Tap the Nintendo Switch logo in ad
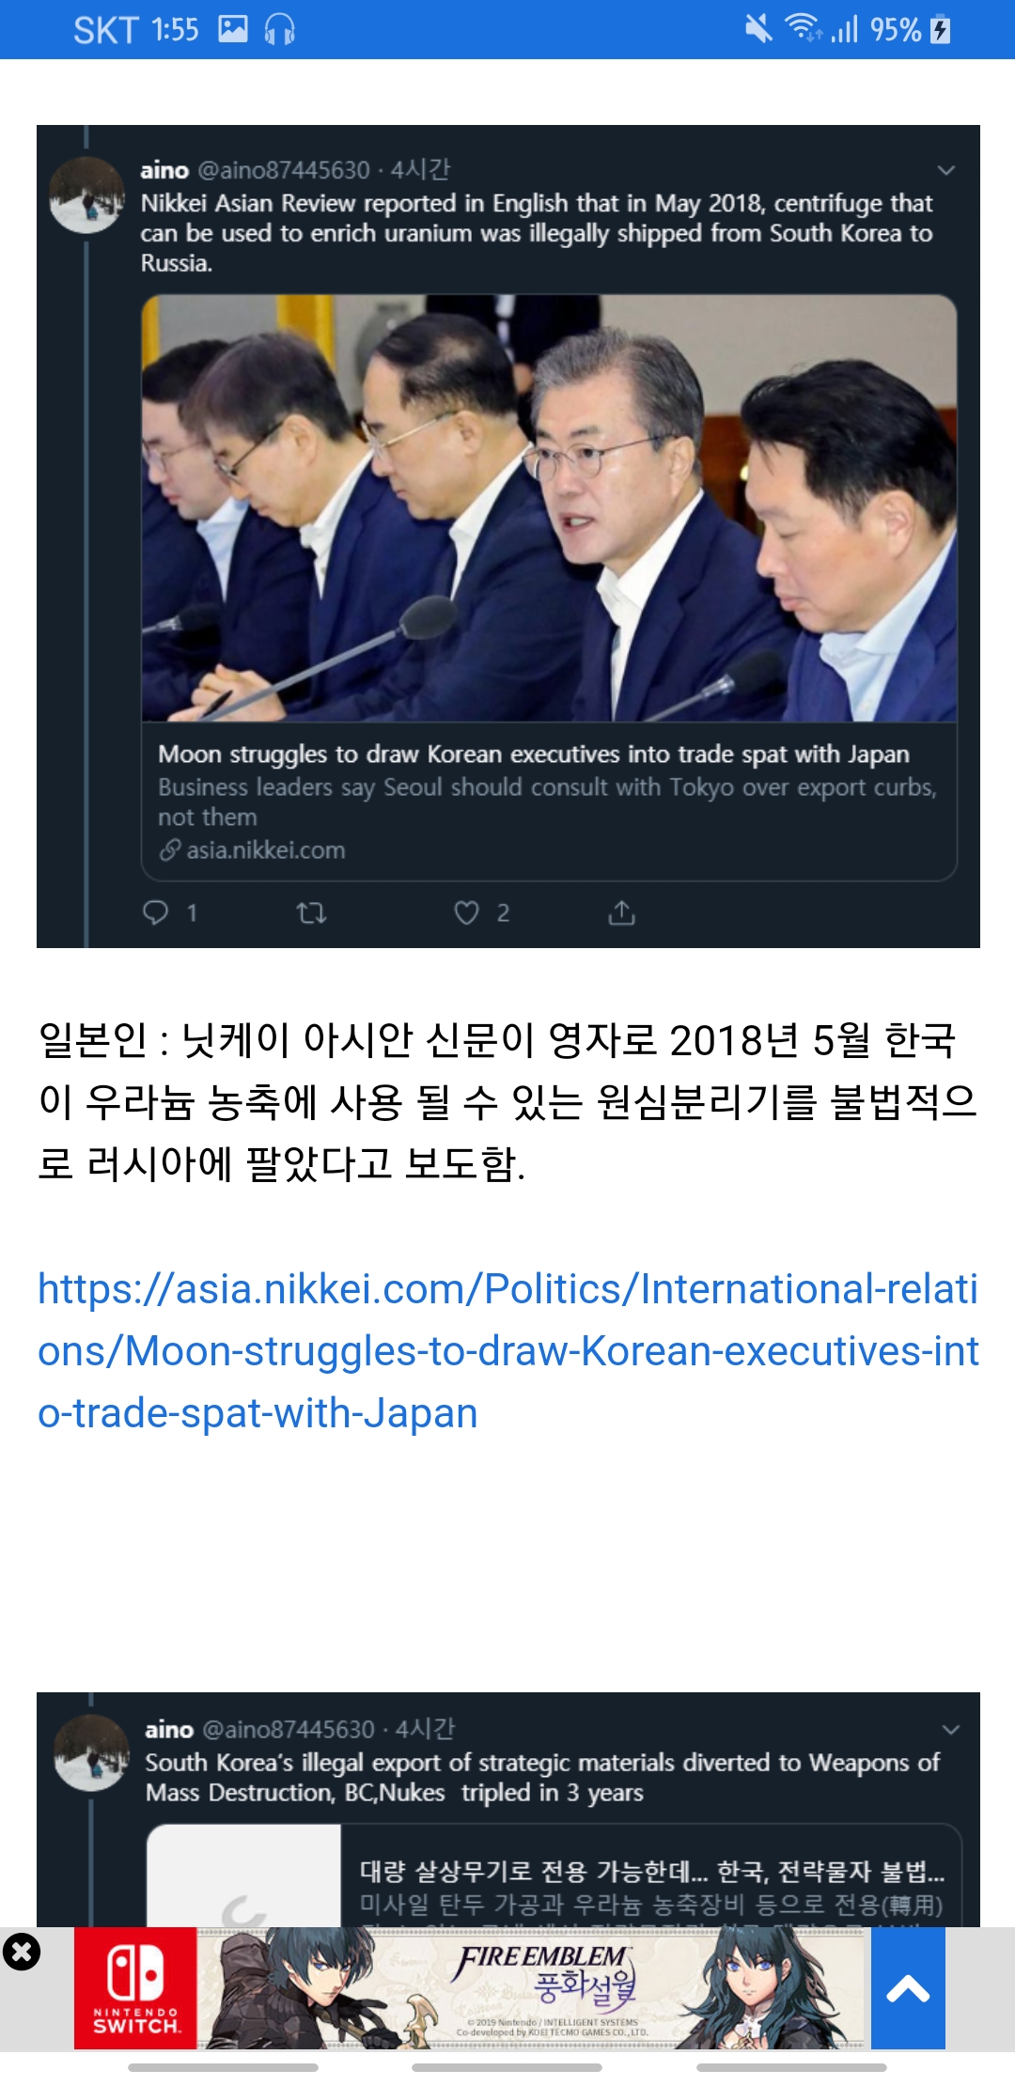Screen dimensions: 1015x2086 tap(135, 1987)
